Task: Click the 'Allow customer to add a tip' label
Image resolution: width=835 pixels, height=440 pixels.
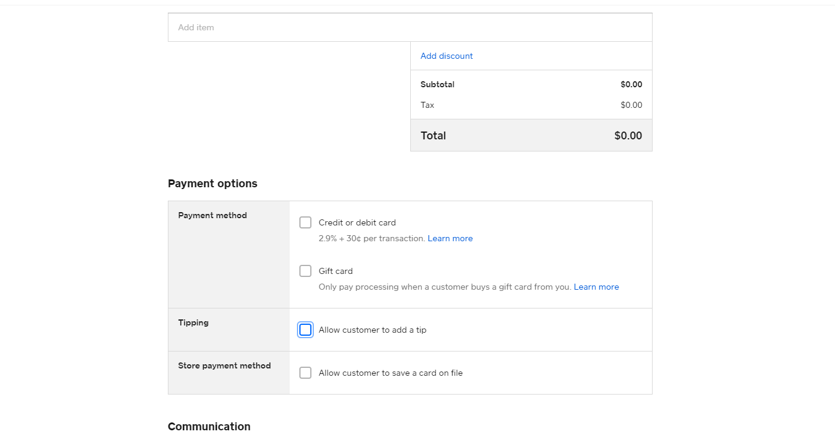Action: (x=373, y=330)
